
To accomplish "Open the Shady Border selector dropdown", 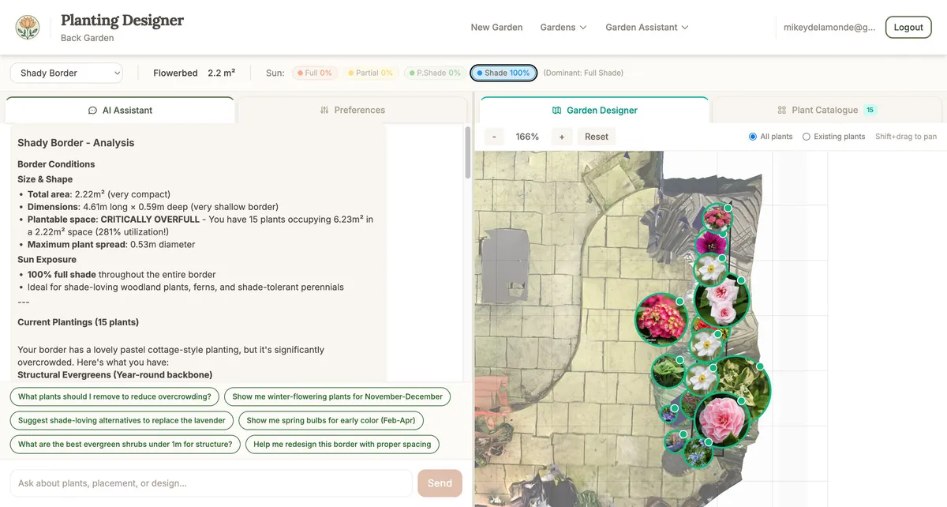I will pos(66,72).
